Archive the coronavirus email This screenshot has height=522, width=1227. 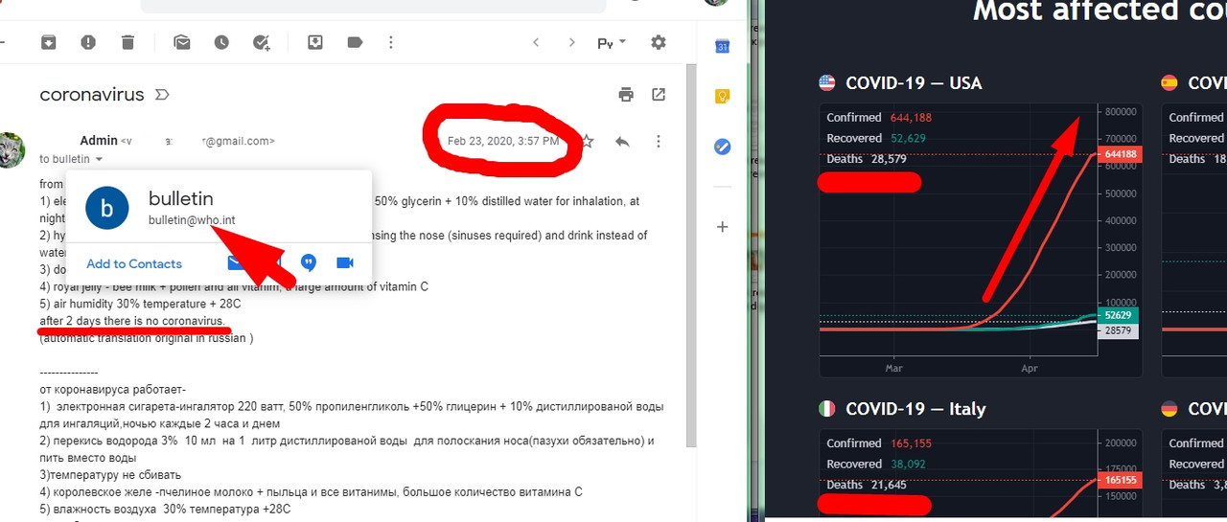48,42
